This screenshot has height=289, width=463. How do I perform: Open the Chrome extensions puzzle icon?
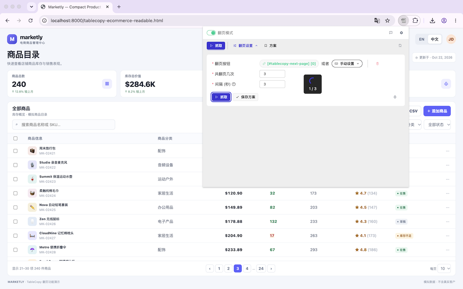pyautogui.click(x=415, y=21)
